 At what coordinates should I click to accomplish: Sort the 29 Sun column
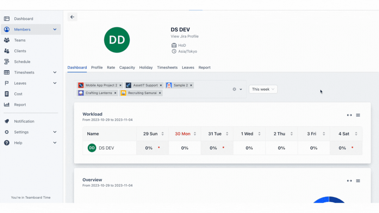(x=163, y=134)
